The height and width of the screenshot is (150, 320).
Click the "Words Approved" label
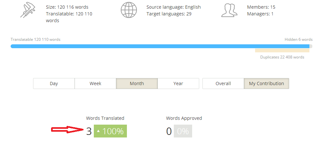[x=184, y=118]
